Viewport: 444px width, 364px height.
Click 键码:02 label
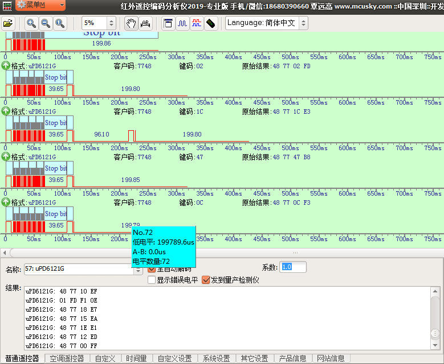(x=192, y=66)
